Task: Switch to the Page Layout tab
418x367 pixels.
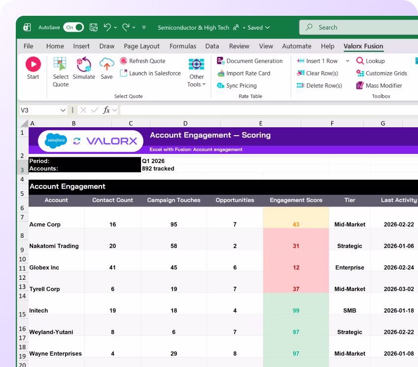Action: pos(141,46)
